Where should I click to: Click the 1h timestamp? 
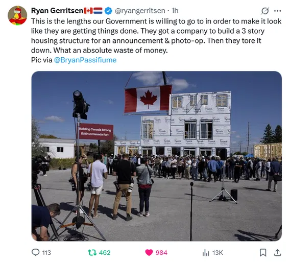click(175, 11)
